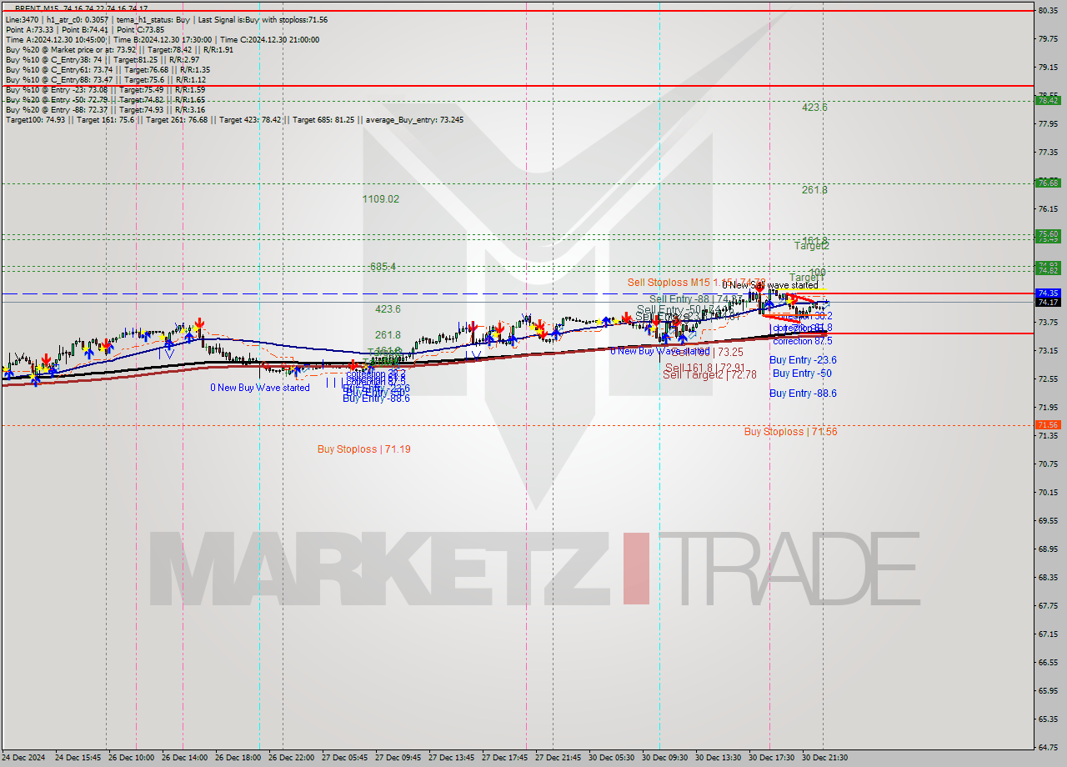Screen dimensions: 1067x767
Task: Click the '30 Dec 13:30' time label
Action: [x=719, y=758]
